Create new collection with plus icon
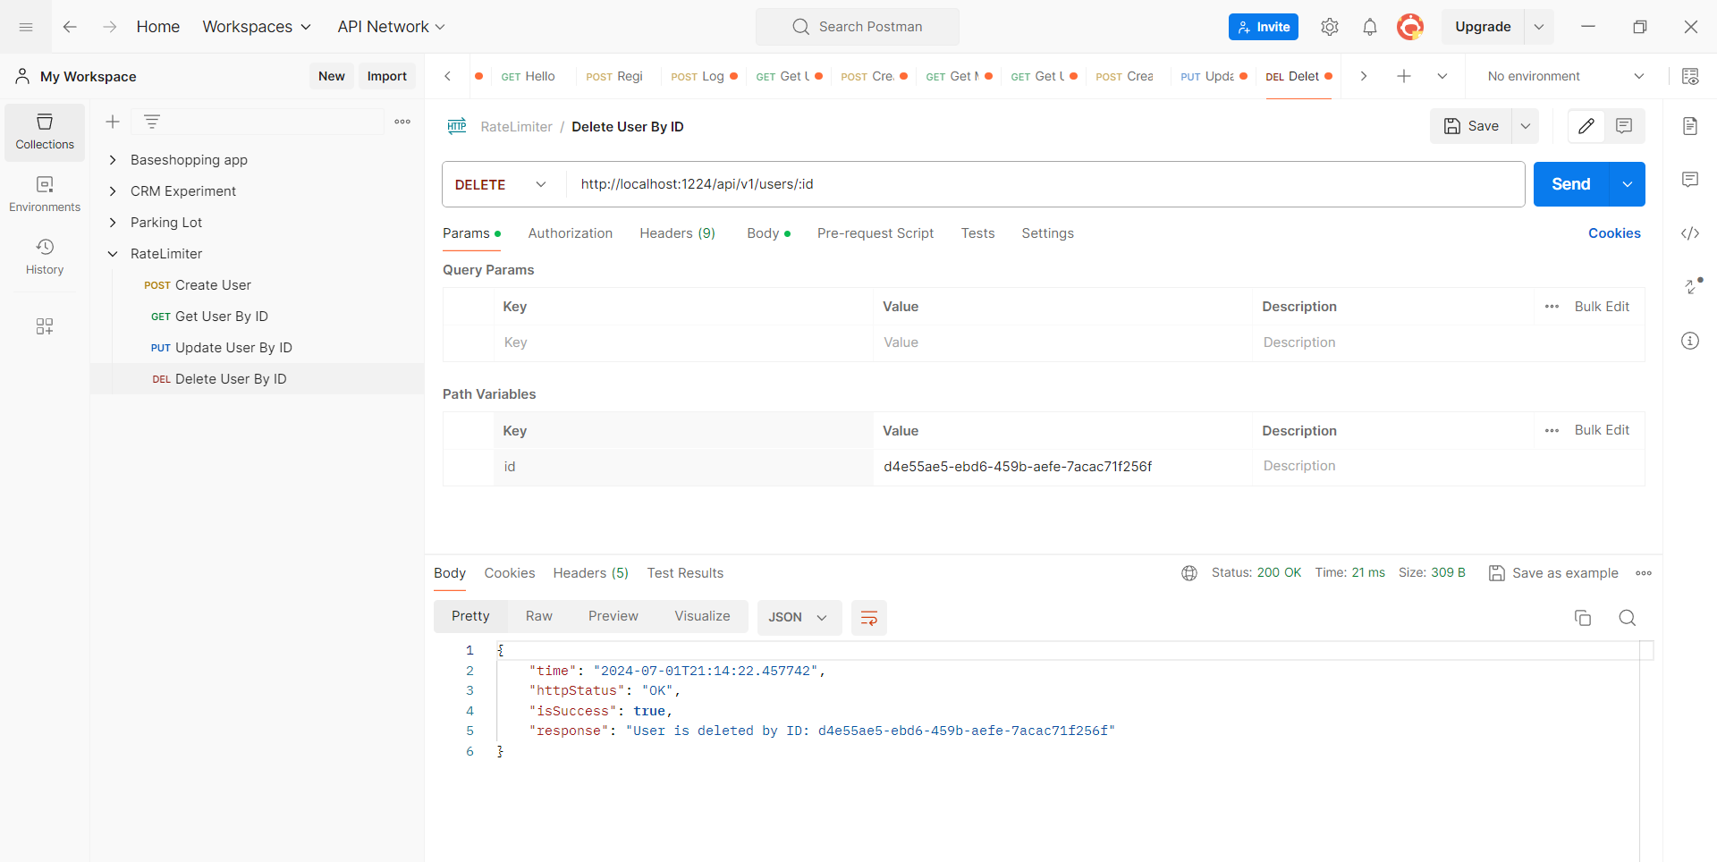 click(113, 122)
